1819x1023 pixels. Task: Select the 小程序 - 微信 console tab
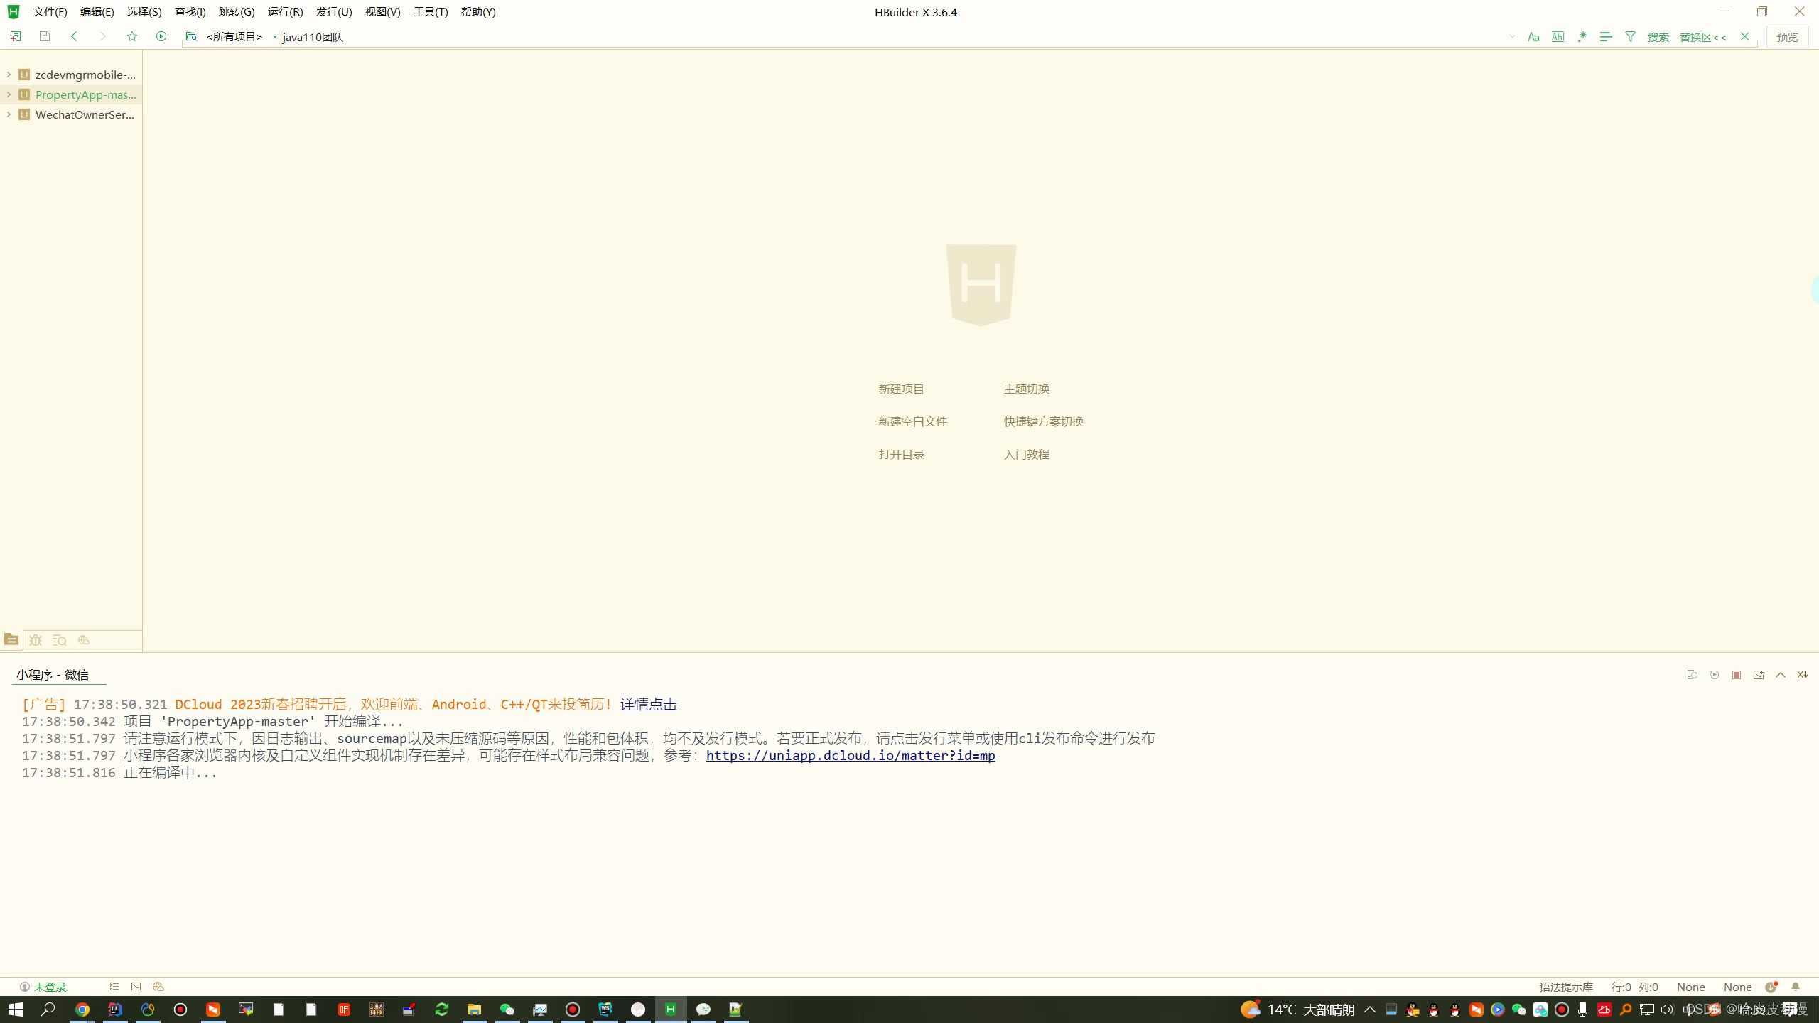tap(53, 675)
